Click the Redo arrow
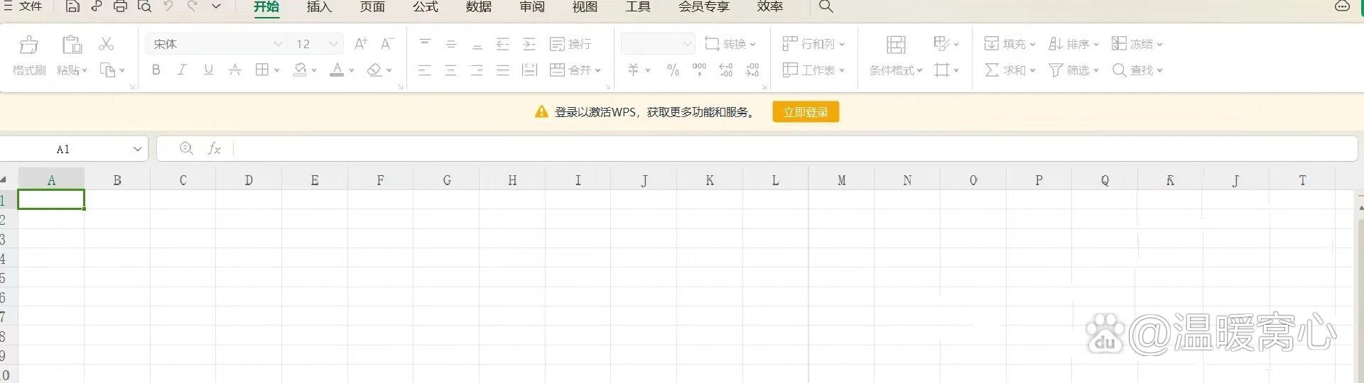 point(193,6)
